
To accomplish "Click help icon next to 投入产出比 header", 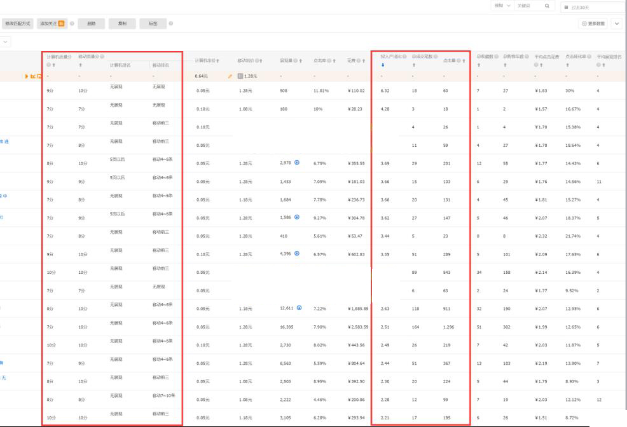I will point(404,57).
